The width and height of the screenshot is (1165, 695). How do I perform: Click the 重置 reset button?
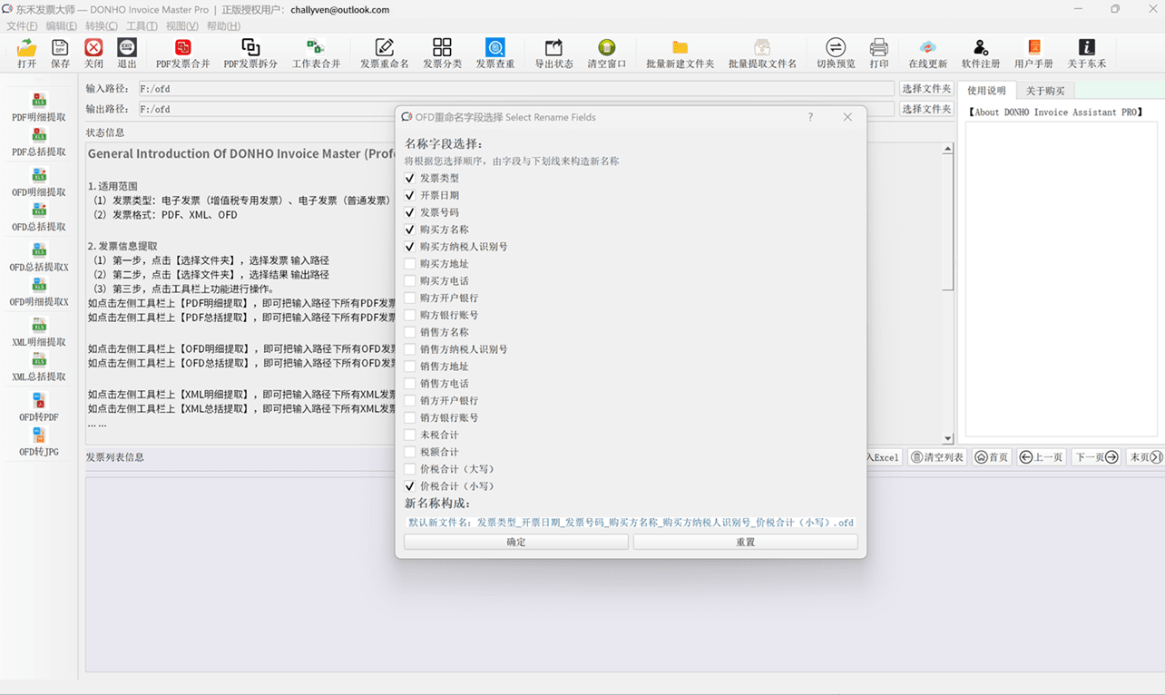click(745, 542)
